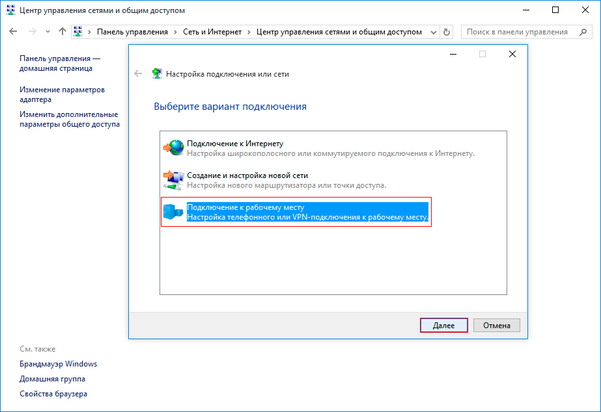The image size is (601, 412).
Task: Open 'Свойства браузера' link
Action: coord(53,394)
